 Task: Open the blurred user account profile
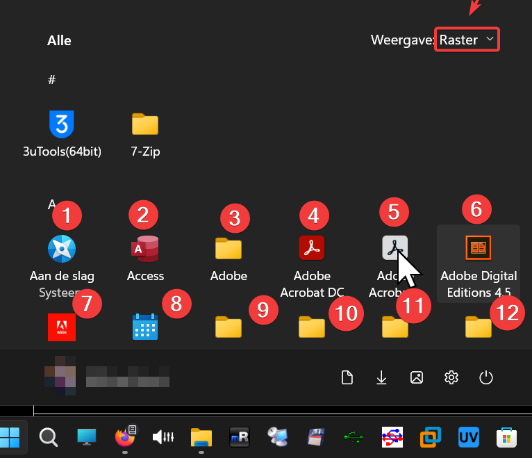(x=106, y=376)
